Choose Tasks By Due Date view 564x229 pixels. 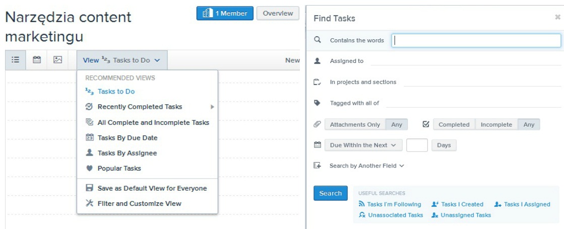click(x=128, y=137)
